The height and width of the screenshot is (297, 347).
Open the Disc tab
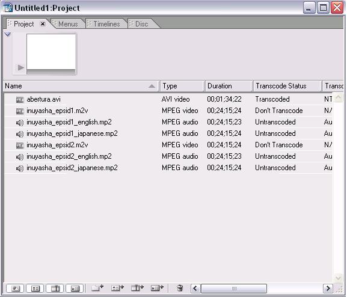pyautogui.click(x=142, y=23)
